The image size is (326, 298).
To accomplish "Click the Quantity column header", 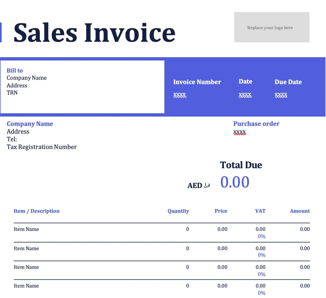I will click(178, 211).
